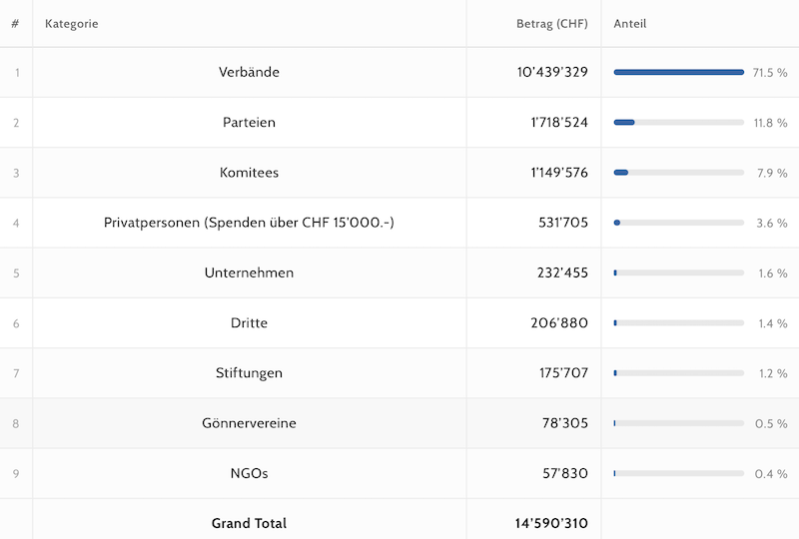Click the amount 531'705

[563, 223]
